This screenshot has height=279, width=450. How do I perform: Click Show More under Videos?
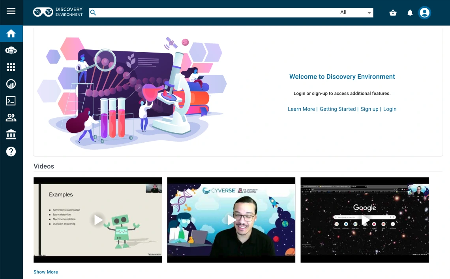46,272
